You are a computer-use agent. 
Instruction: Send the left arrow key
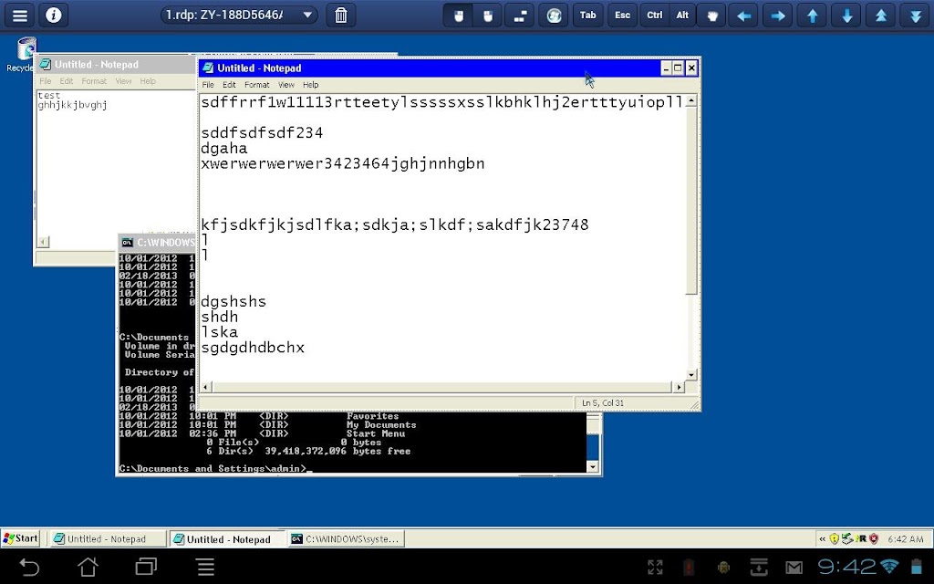pos(743,16)
